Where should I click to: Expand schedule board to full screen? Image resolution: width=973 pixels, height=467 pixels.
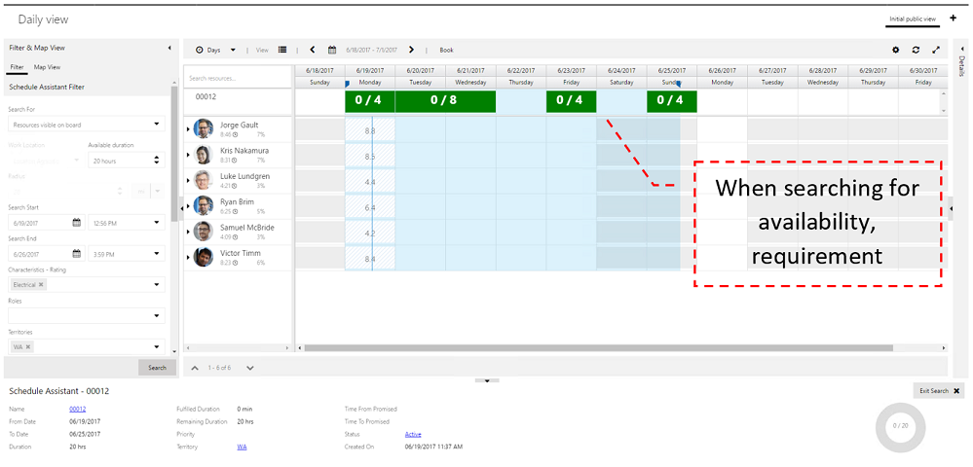coord(936,50)
